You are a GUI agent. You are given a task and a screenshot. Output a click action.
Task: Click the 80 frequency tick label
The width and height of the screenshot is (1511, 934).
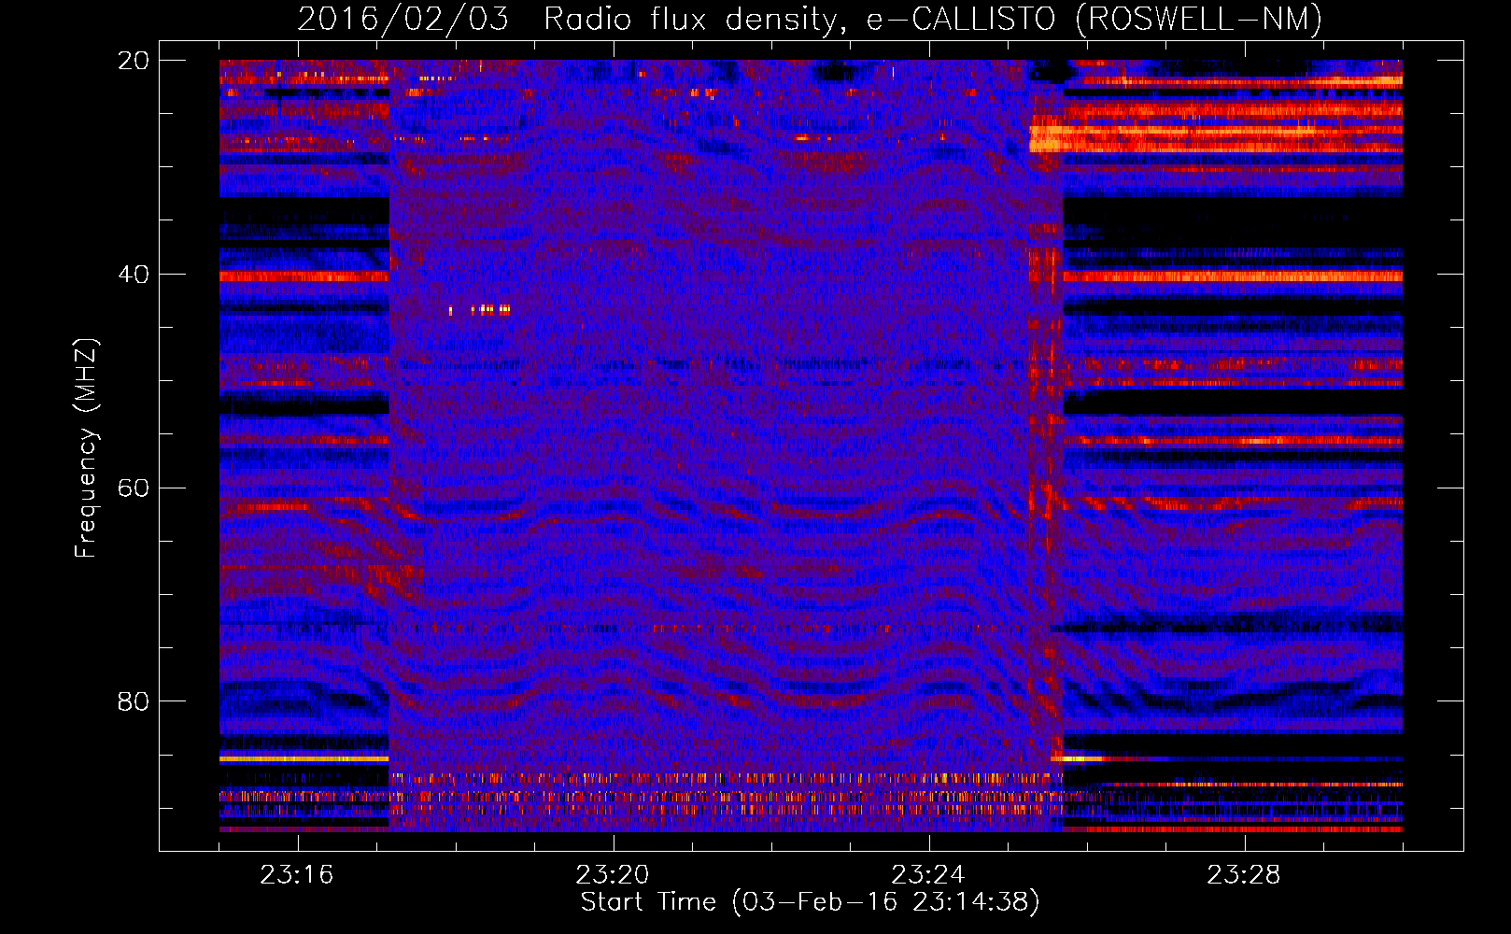(133, 701)
